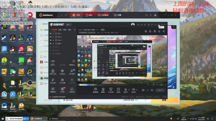
Task: Add a new scene with plus icon
Action: click(75, 30)
